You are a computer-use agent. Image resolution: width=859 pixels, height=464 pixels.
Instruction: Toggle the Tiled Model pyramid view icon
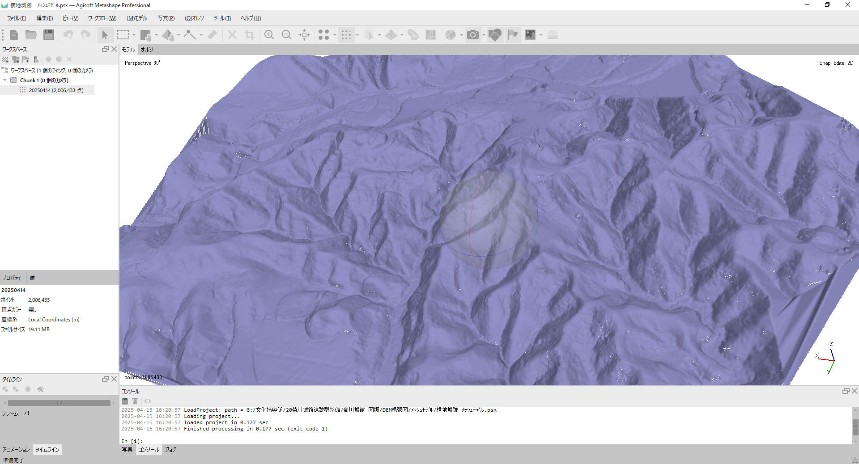[x=391, y=35]
